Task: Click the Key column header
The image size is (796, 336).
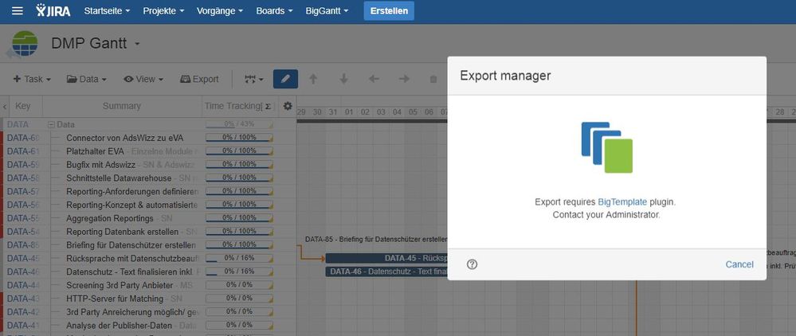Action: (x=23, y=106)
